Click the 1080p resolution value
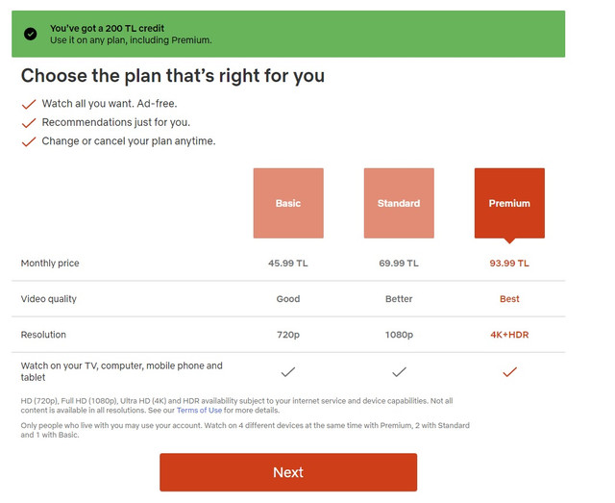615x503 pixels. (399, 335)
